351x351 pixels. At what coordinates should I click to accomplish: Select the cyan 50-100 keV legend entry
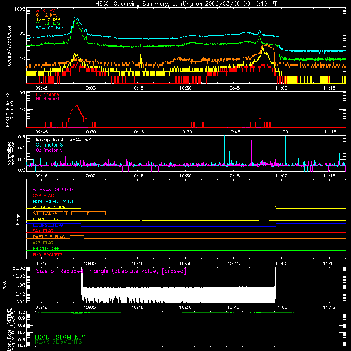coord(50,28)
